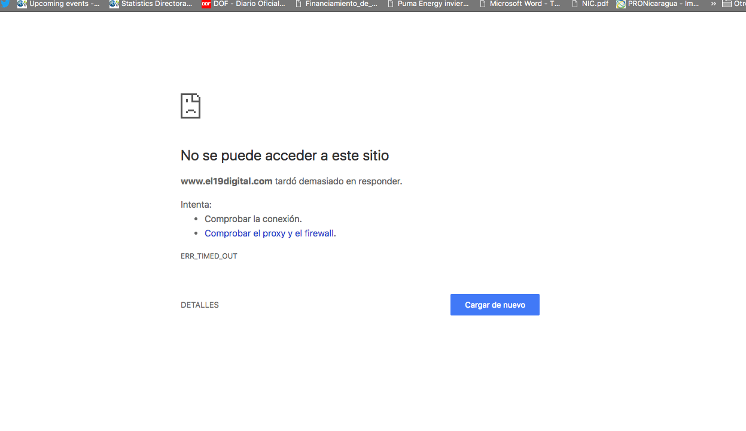Open the 'PRONicaragua - Im...' bookmark

657,4
